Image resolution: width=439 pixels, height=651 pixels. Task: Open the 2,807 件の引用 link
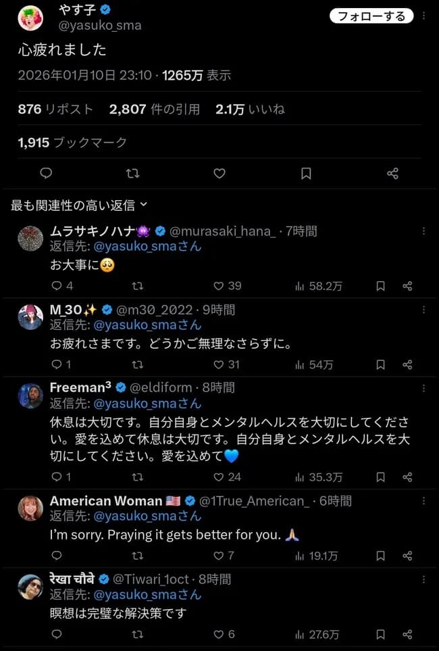pyautogui.click(x=155, y=108)
